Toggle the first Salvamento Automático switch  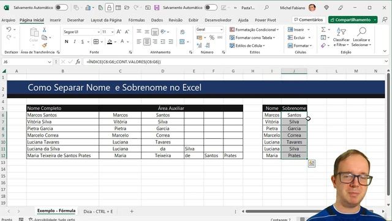pos(61,7)
